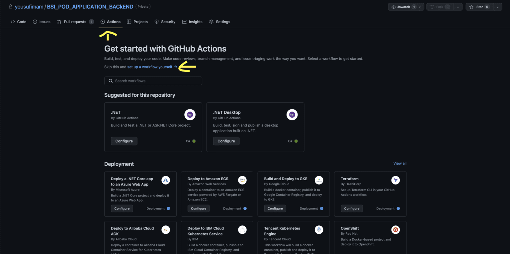The width and height of the screenshot is (510, 254).
Task: Click the Tencent Cloud icon
Action: pyautogui.click(x=319, y=230)
